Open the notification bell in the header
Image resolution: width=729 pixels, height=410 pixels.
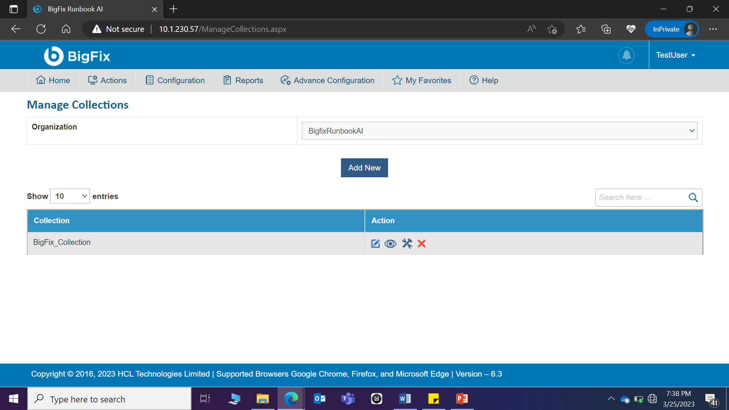pyautogui.click(x=626, y=55)
